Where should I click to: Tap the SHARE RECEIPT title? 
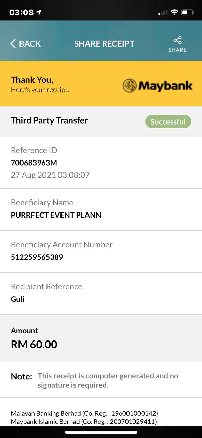pyautogui.click(x=104, y=43)
